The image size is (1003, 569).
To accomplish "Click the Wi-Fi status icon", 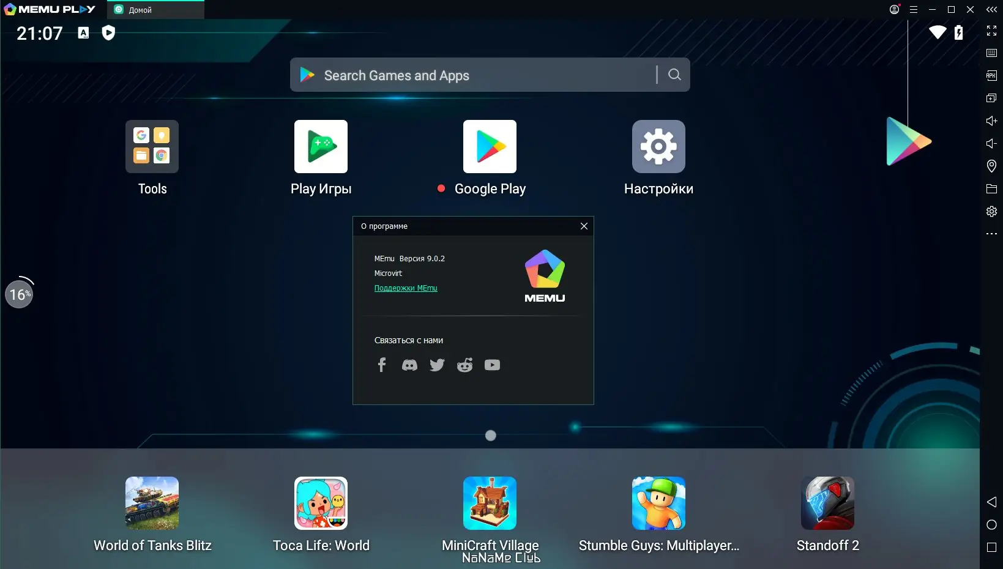I will [x=938, y=32].
